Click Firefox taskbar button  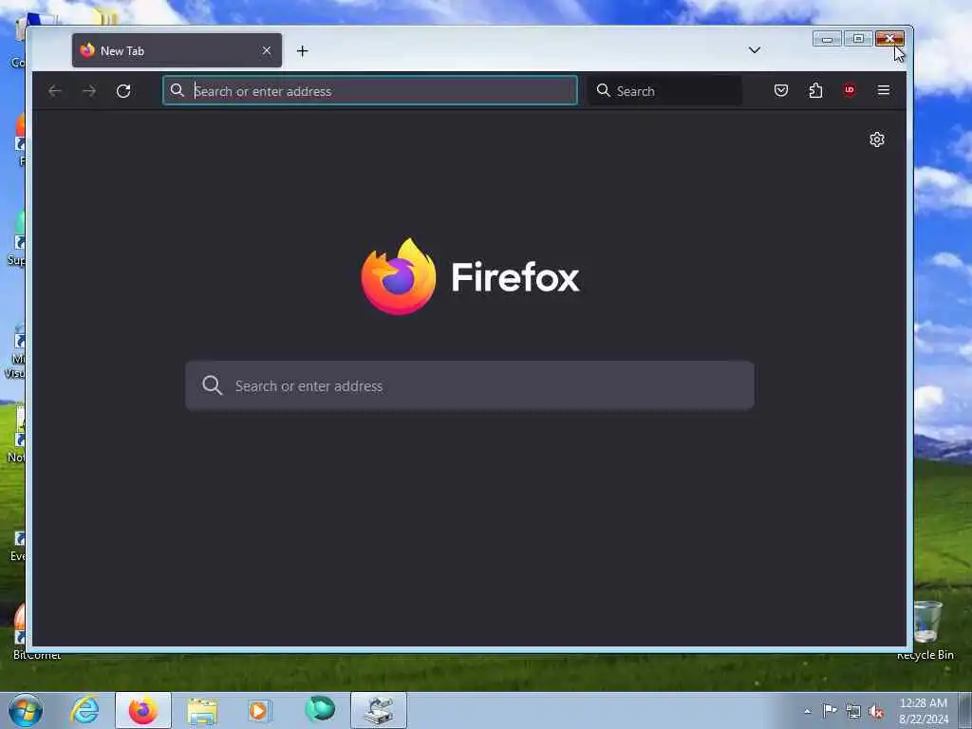tap(143, 710)
